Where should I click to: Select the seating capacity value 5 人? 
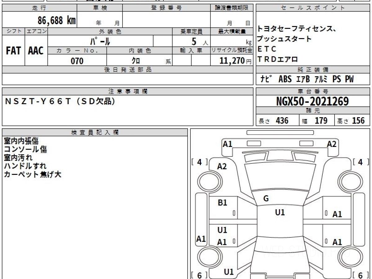click(x=200, y=41)
